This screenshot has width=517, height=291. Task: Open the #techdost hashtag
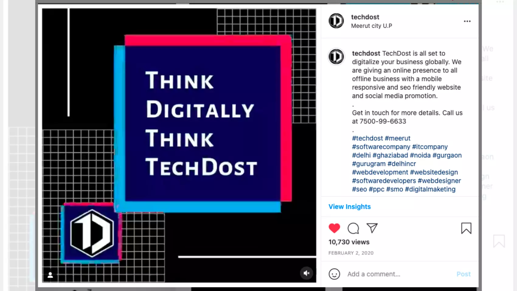pos(367,138)
